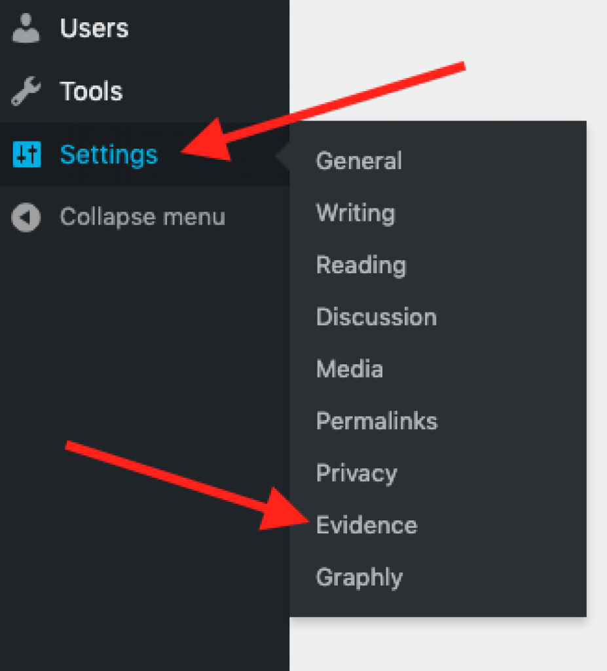Screen dimensions: 607x671
Task: Navigate to Privacy settings
Action: tap(356, 473)
